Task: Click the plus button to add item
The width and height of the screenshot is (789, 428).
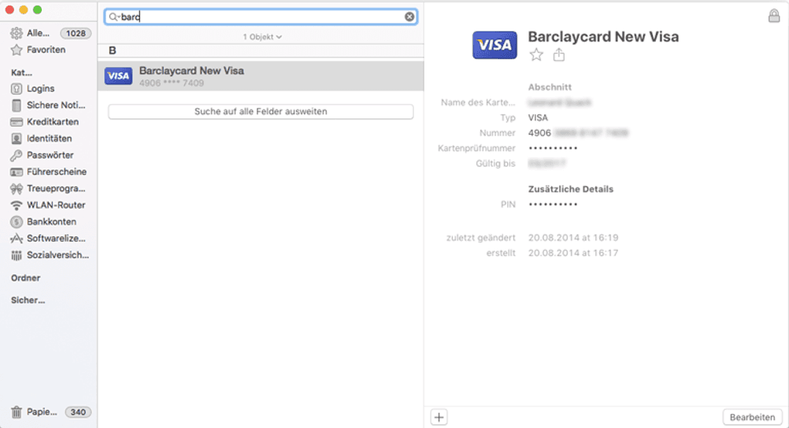Action: point(439,417)
